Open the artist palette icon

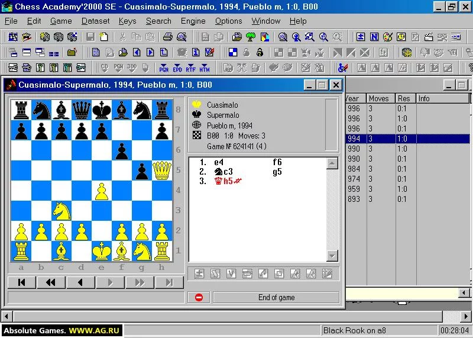coord(388,37)
